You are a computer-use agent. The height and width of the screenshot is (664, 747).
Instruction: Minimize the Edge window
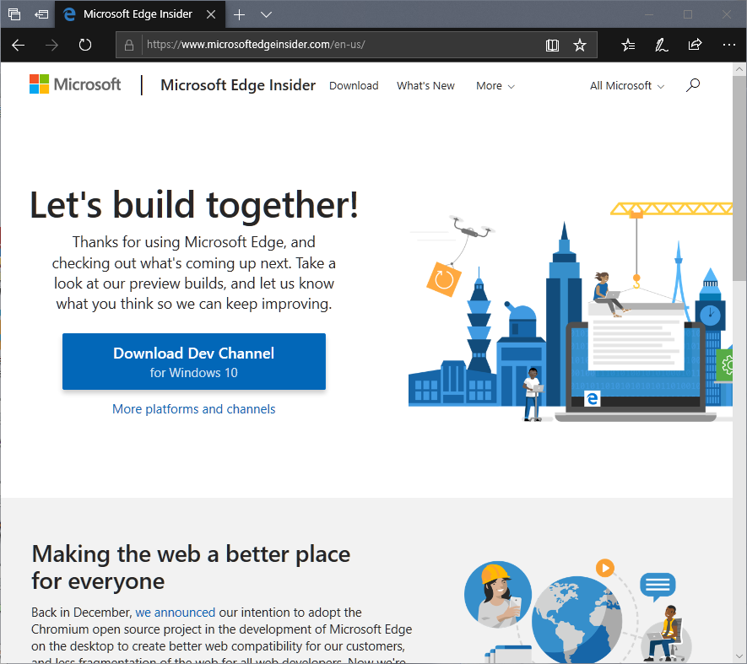pyautogui.click(x=649, y=14)
